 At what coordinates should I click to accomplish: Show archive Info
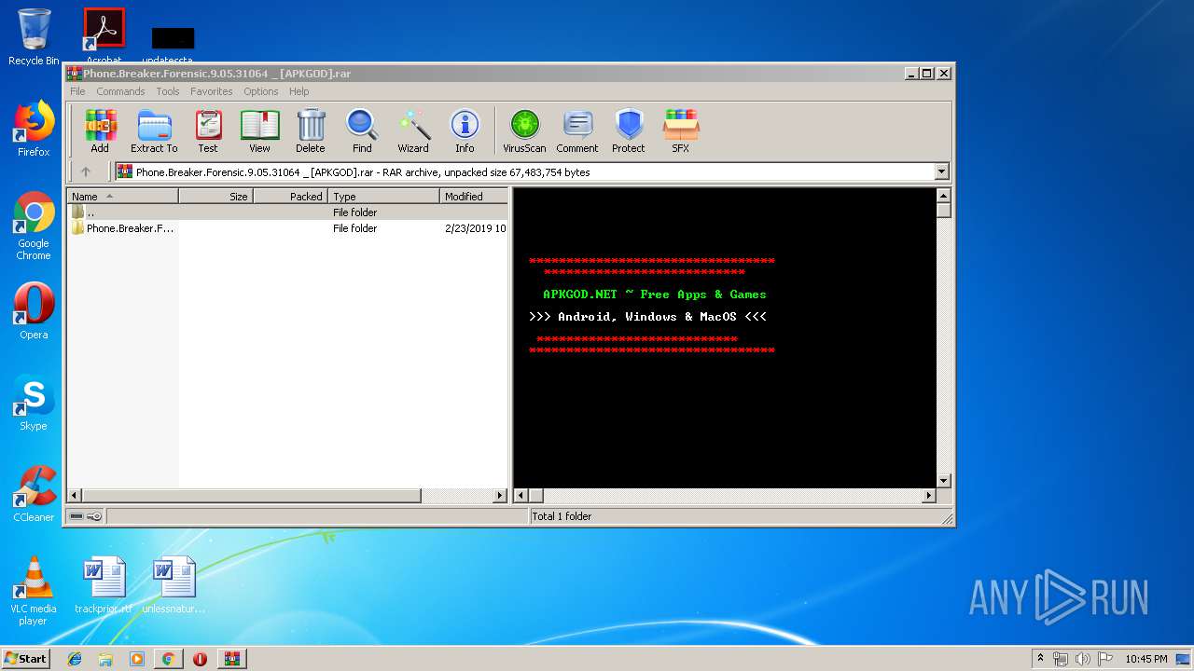465,130
